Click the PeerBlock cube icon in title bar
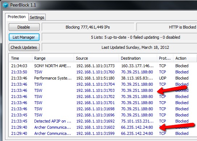197x141 pixels. 5,5
